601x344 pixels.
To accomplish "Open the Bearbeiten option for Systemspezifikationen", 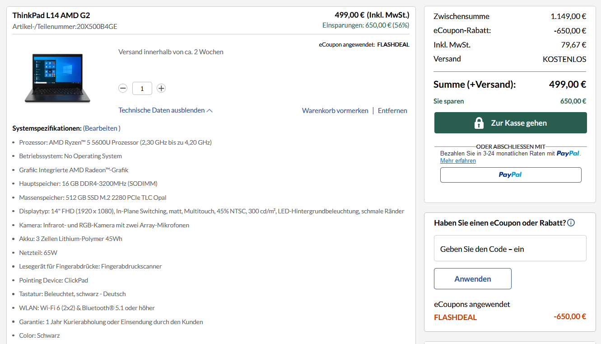I will tap(101, 128).
